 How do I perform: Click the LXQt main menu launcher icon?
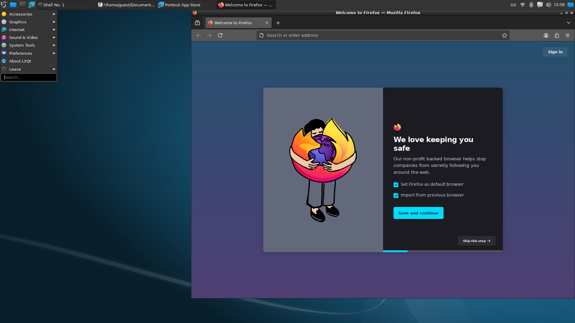click(x=4, y=5)
